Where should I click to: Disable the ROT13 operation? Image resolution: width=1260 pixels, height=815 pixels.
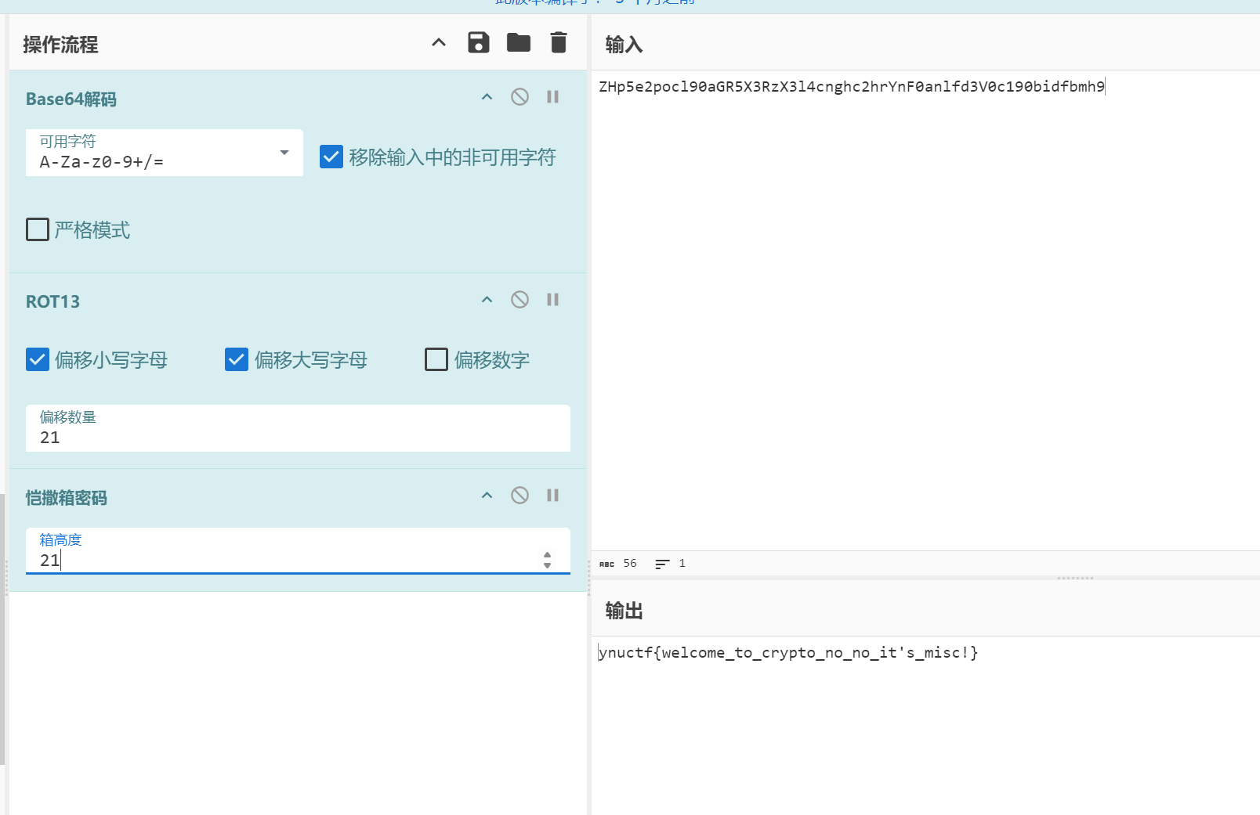[x=520, y=300]
